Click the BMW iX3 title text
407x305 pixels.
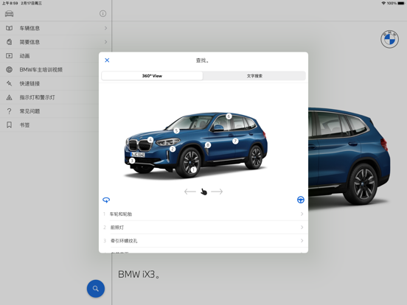pos(139,274)
